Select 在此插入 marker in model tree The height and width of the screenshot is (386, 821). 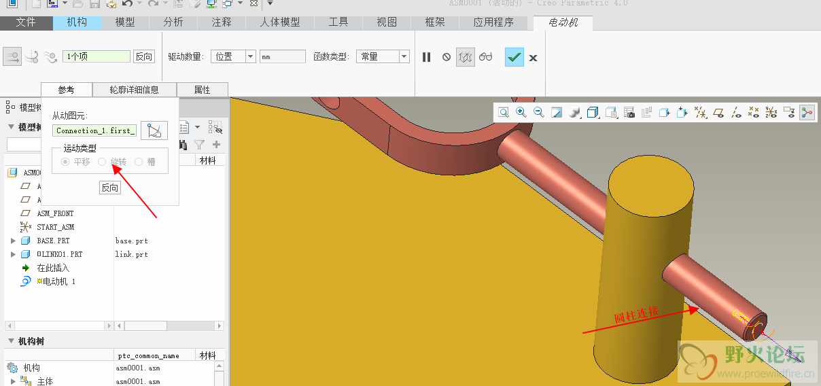(x=53, y=268)
